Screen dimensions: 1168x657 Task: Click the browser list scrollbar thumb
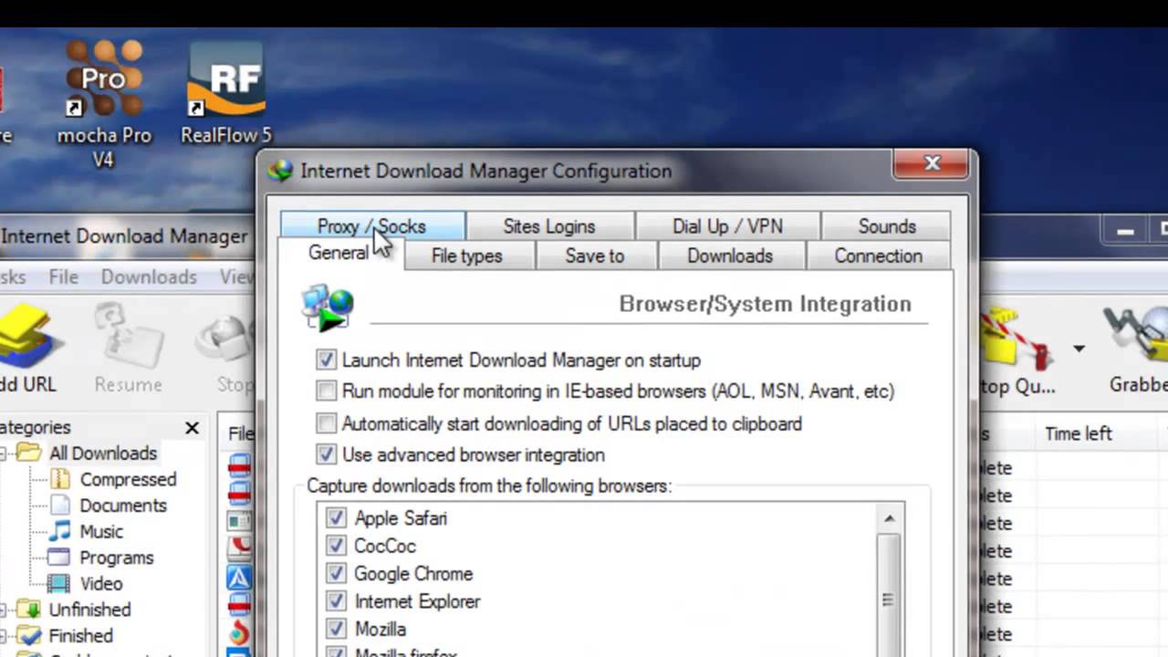(x=889, y=598)
